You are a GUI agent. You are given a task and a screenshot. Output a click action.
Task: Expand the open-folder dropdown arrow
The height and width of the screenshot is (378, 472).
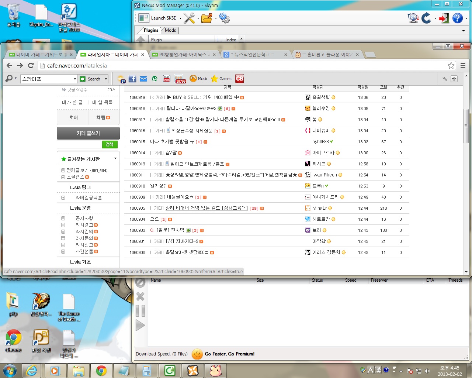[216, 18]
